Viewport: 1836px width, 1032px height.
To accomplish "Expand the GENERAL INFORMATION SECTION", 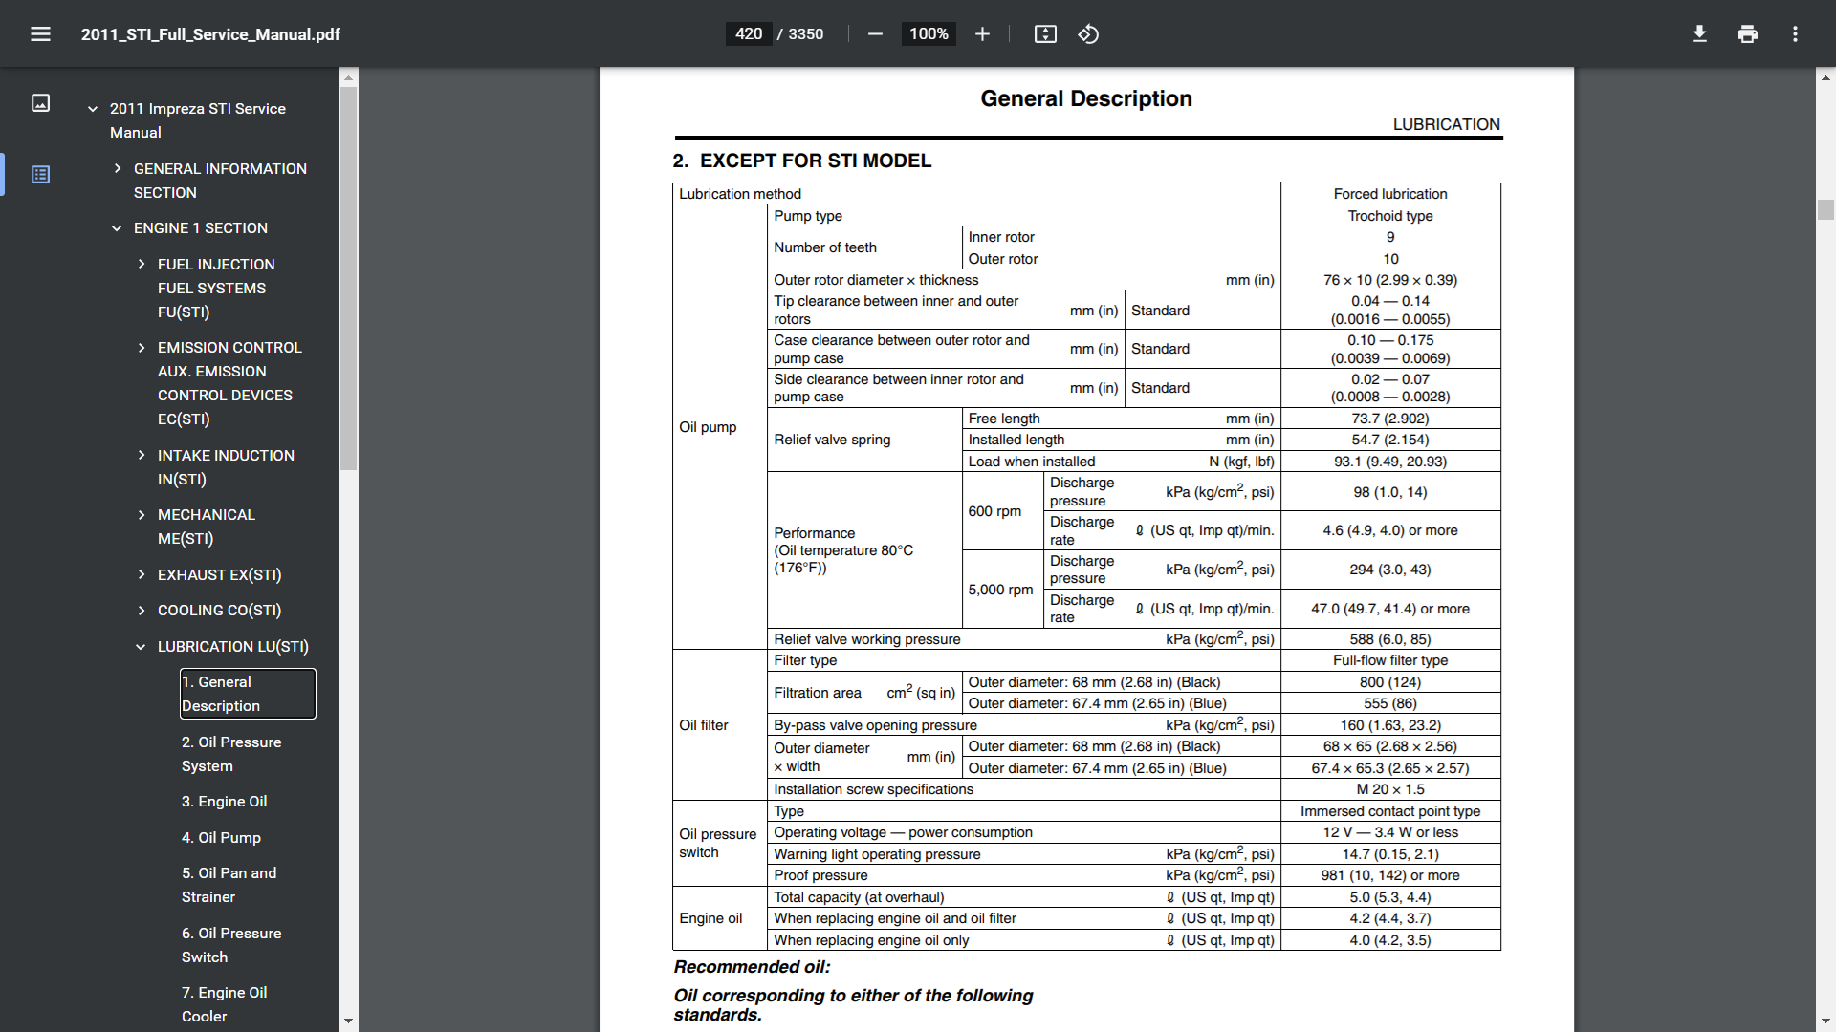I will click(117, 168).
